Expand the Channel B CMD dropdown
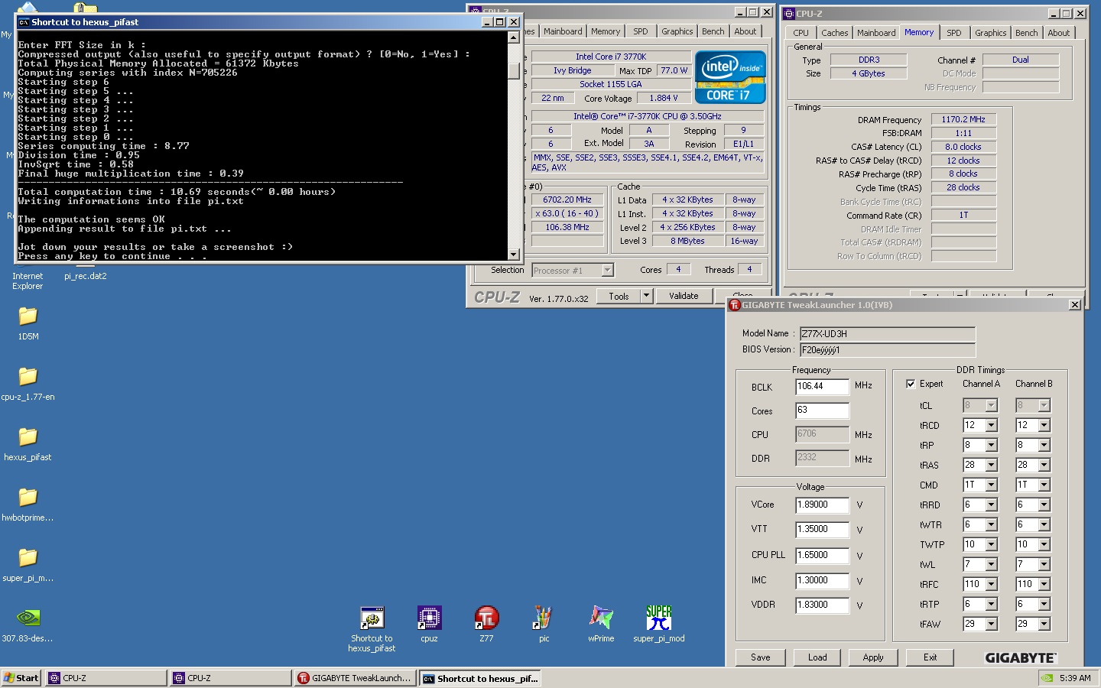The image size is (1101, 688). point(1044,485)
